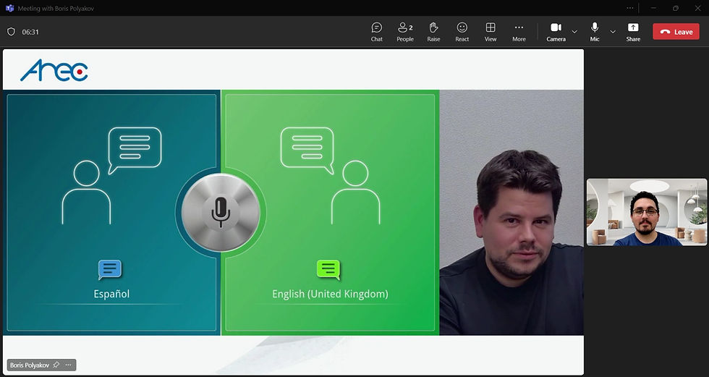Select the self-view video thumbnail
Image resolution: width=709 pixels, height=377 pixels.
pyautogui.click(x=647, y=212)
